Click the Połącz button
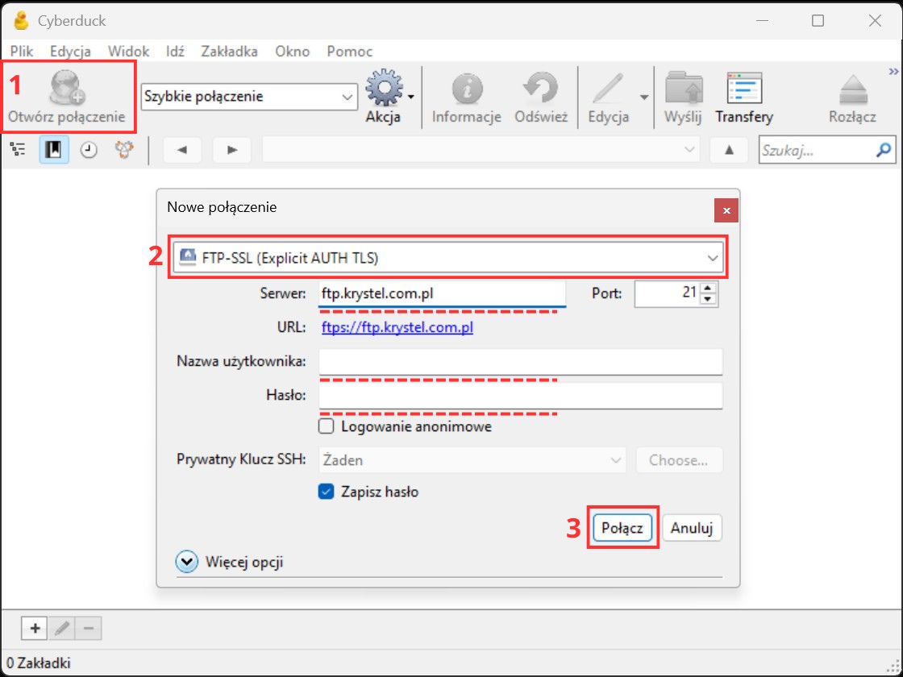The width and height of the screenshot is (903, 677). [x=622, y=529]
